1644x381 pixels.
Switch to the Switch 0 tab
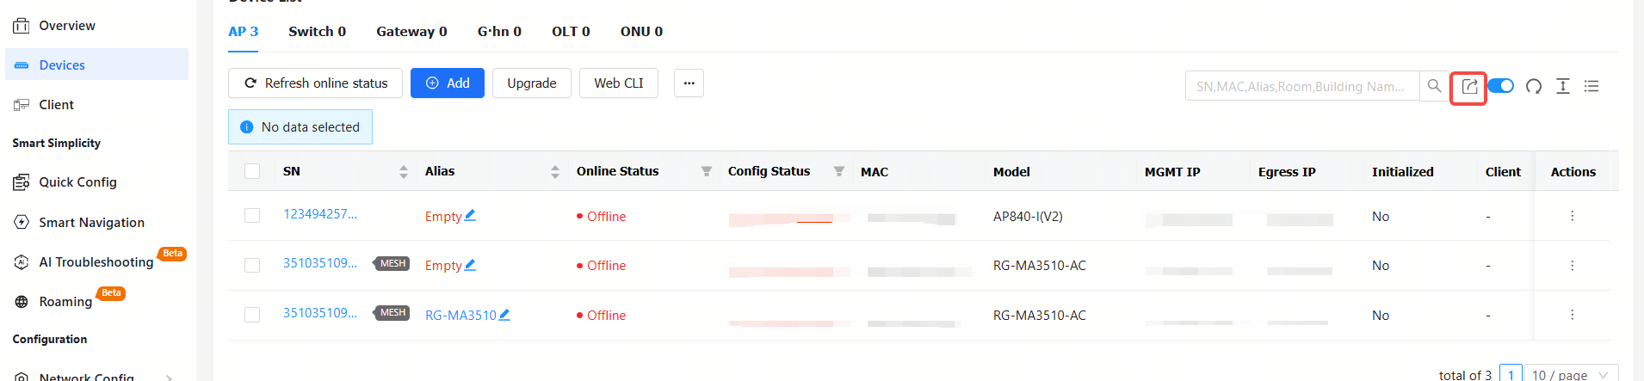318,32
